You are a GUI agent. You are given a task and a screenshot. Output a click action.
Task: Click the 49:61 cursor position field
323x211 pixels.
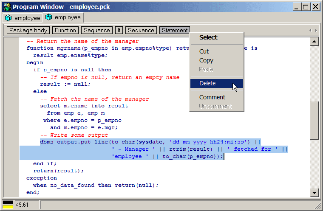pyautogui.click(x=27, y=205)
